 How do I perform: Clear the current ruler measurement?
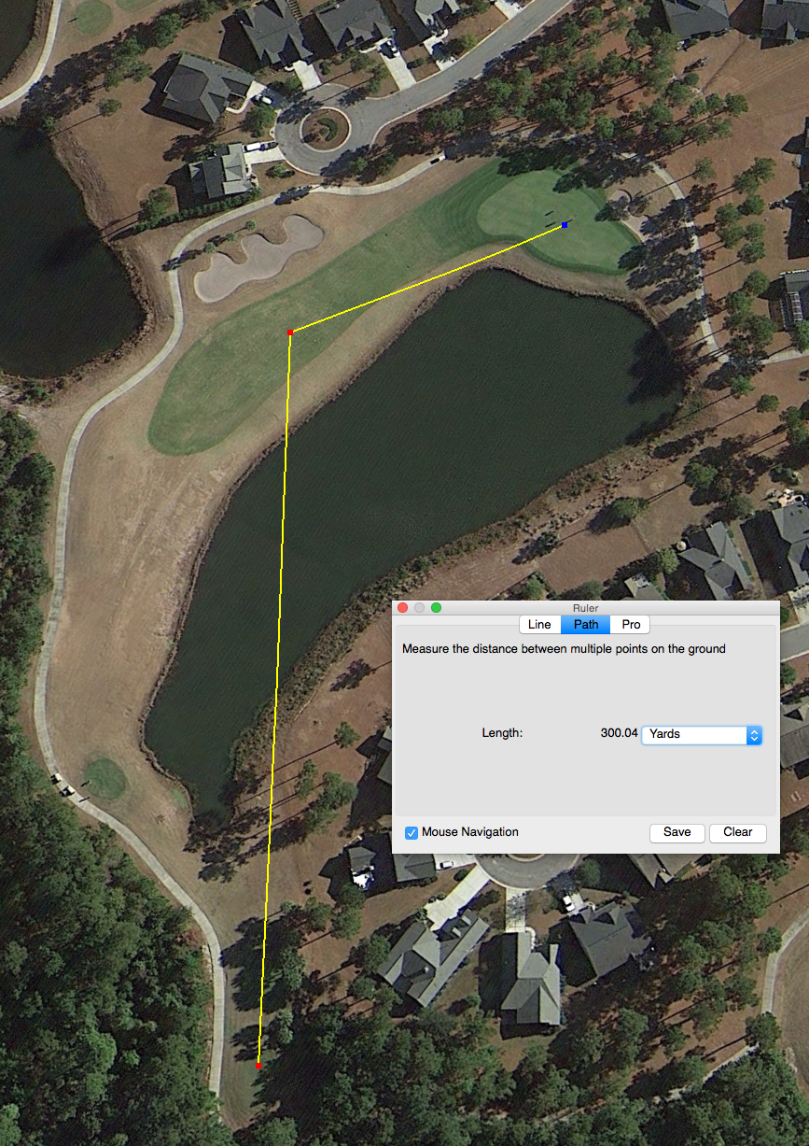coord(738,832)
